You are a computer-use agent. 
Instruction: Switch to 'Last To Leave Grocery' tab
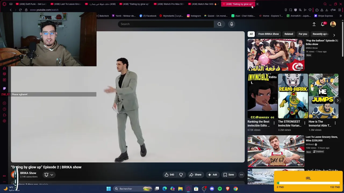[x=65, y=4]
